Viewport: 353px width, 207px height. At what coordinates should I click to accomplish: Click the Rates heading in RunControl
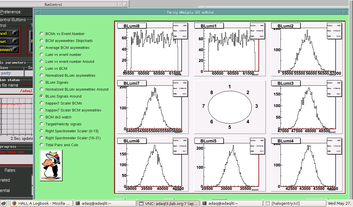[10, 170]
